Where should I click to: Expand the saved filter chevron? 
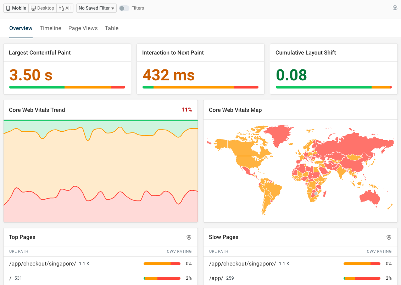pyautogui.click(x=112, y=8)
